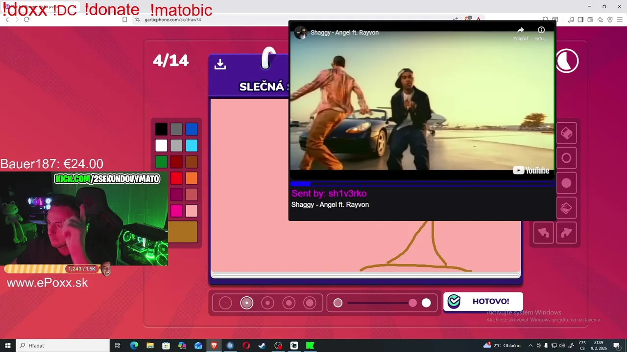Choose the largest brush size
Image resolution: width=627 pixels, height=352 pixels.
[x=310, y=303]
